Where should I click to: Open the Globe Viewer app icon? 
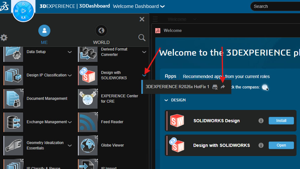[x=88, y=145]
